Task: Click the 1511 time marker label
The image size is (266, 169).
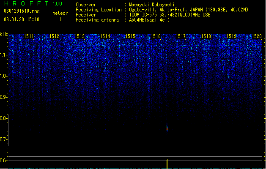Action: point(29,36)
